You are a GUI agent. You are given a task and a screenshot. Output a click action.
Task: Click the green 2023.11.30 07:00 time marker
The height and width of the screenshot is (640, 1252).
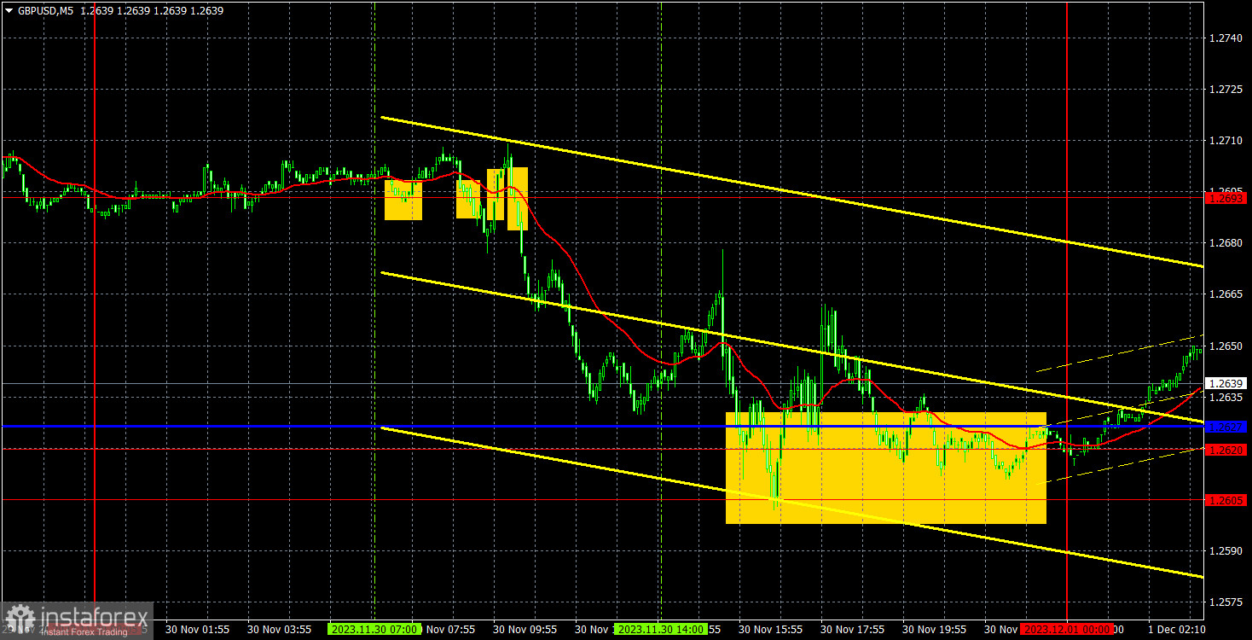coord(374,629)
